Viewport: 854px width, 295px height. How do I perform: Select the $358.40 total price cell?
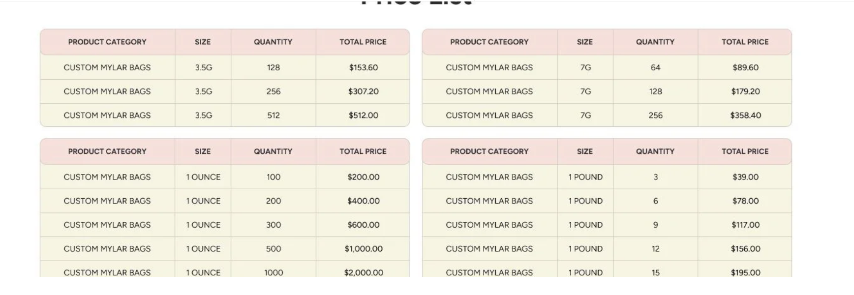pyautogui.click(x=745, y=116)
